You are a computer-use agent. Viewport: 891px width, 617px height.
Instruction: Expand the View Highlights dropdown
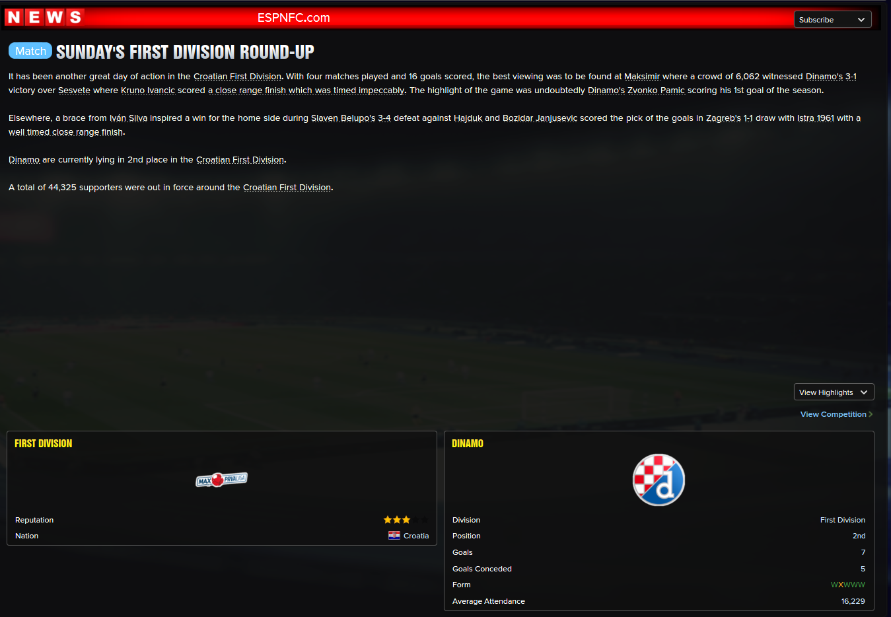(x=834, y=392)
